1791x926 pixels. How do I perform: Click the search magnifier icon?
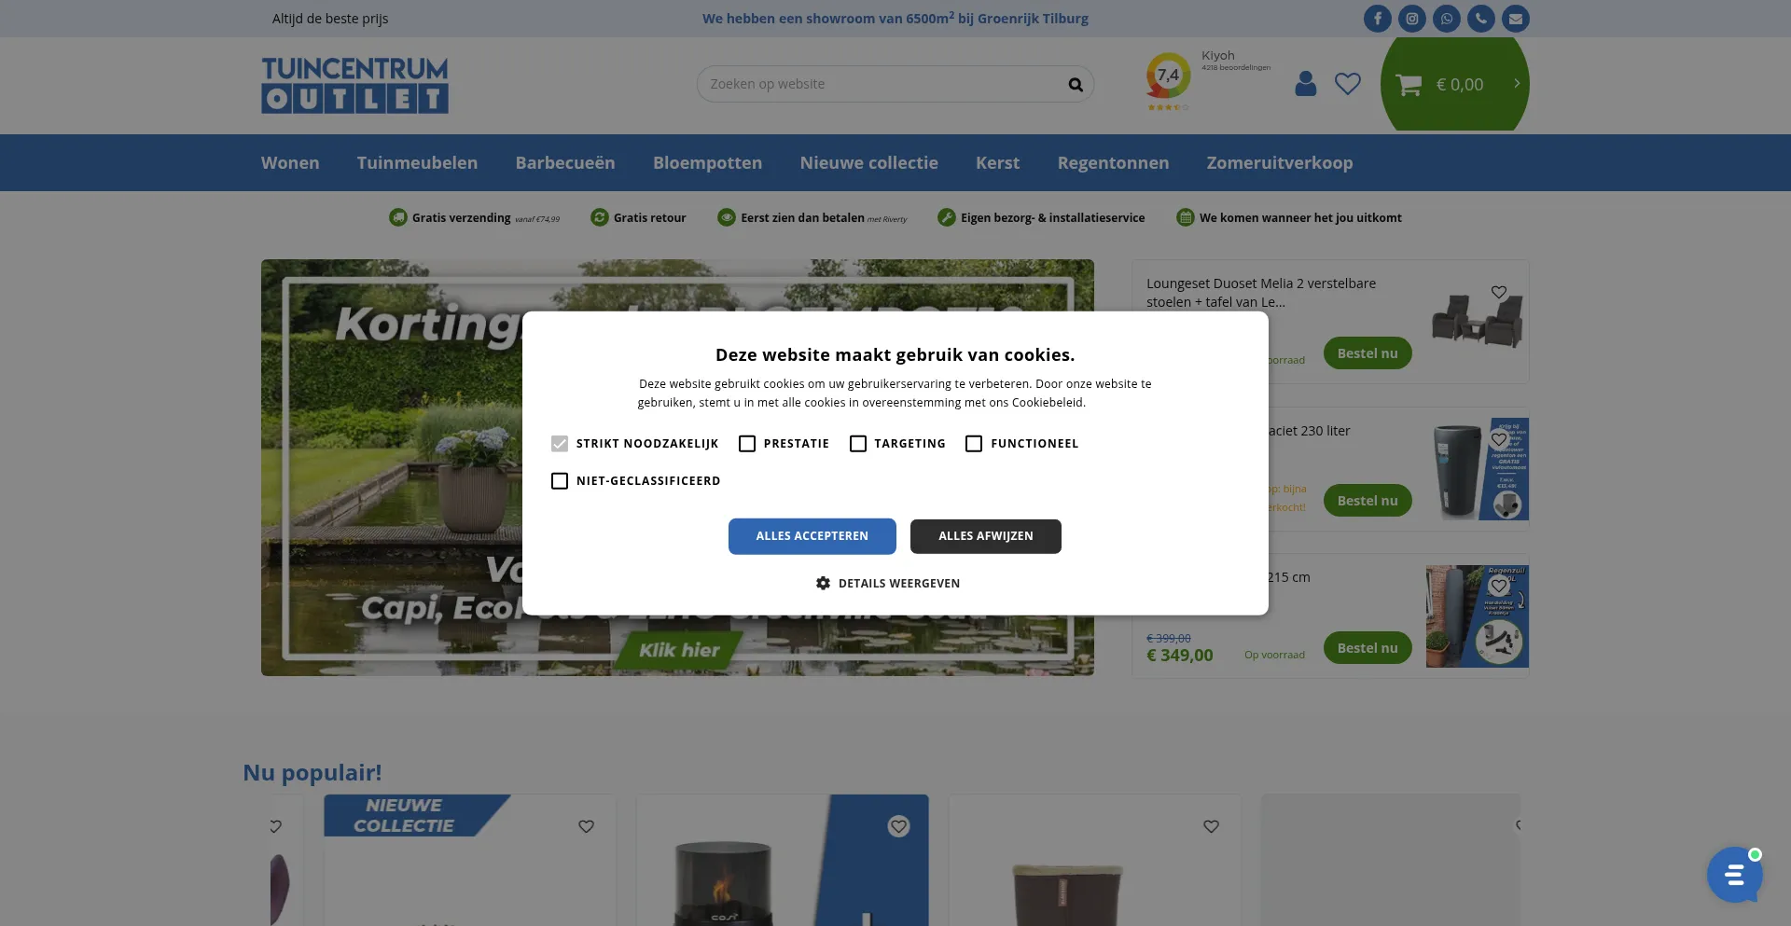click(1076, 85)
